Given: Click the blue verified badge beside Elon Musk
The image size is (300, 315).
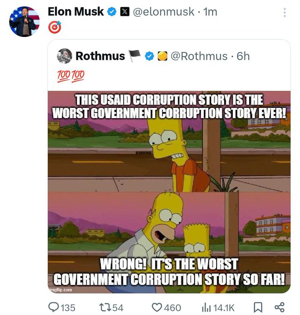Looking at the screenshot, I should tap(112, 13).
